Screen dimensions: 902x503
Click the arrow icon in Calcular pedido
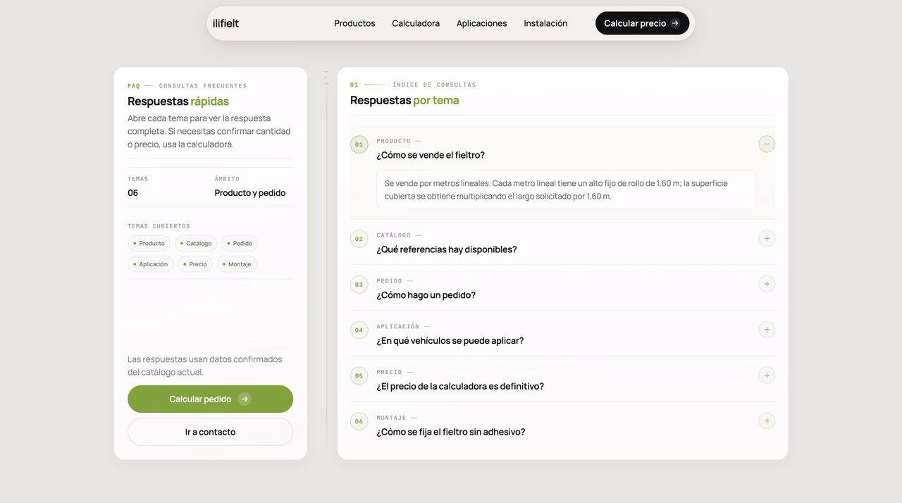(245, 399)
